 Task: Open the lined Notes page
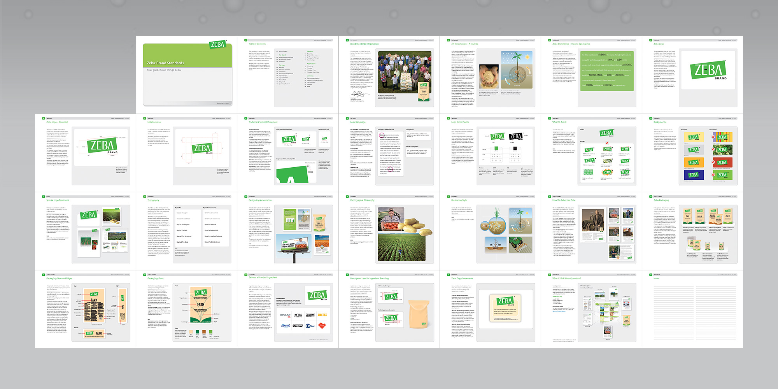click(692, 309)
